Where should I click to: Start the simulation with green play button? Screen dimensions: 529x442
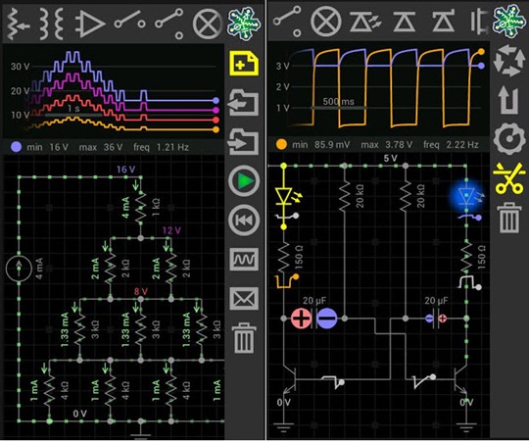[244, 181]
